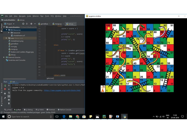Viewport: 187px width, 133px height.
Task: Click the layout icon below Stop button
Action: pos(5,93)
